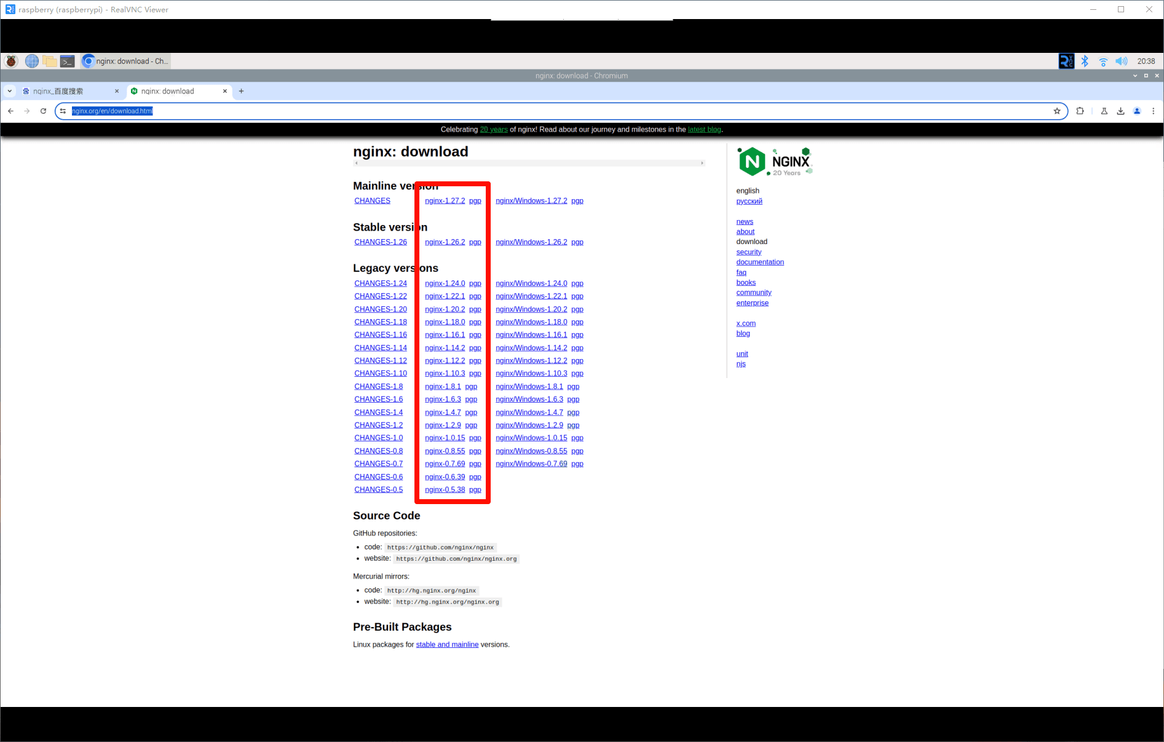
Task: View site information in the address bar
Action: [63, 111]
